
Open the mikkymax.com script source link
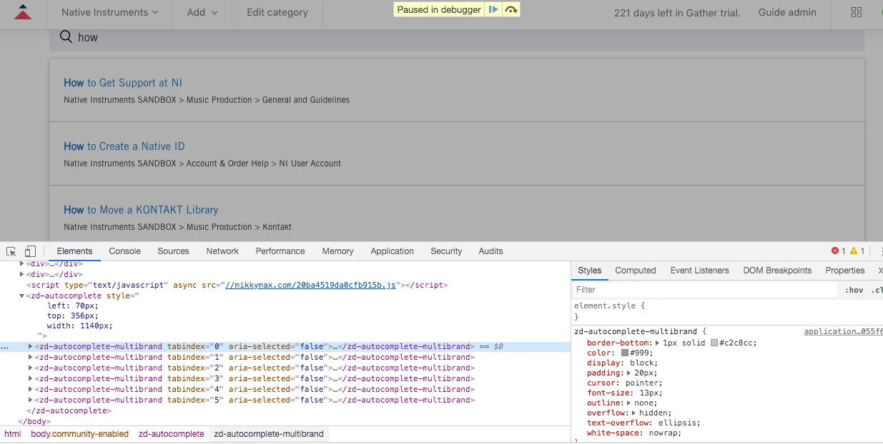click(310, 285)
